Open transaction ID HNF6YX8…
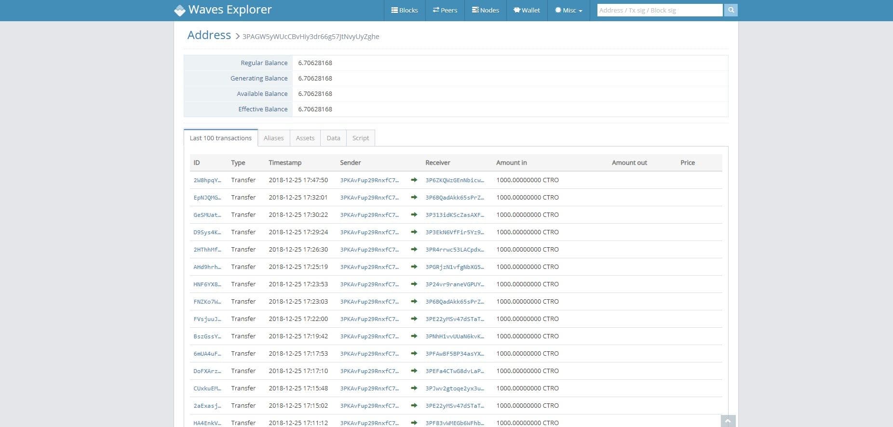This screenshot has height=427, width=893. [x=207, y=284]
